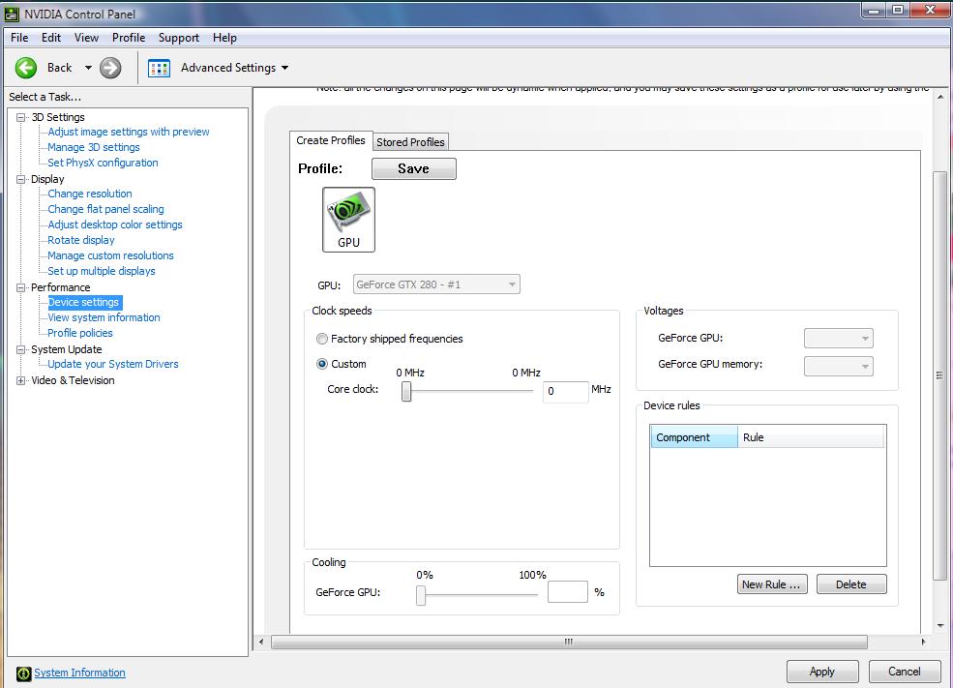Screen dimensions: 953x688
Task: Click the vertical scrollbar down arrow
Action: tap(940, 625)
